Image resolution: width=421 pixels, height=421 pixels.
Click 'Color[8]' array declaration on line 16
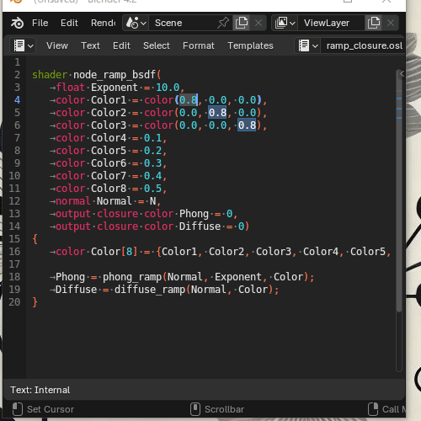tap(115, 252)
